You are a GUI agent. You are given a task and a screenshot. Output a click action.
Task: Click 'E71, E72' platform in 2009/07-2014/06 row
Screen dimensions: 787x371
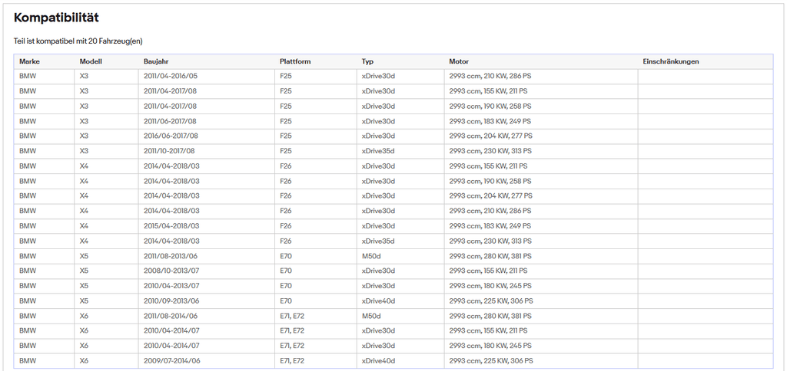pos(292,360)
